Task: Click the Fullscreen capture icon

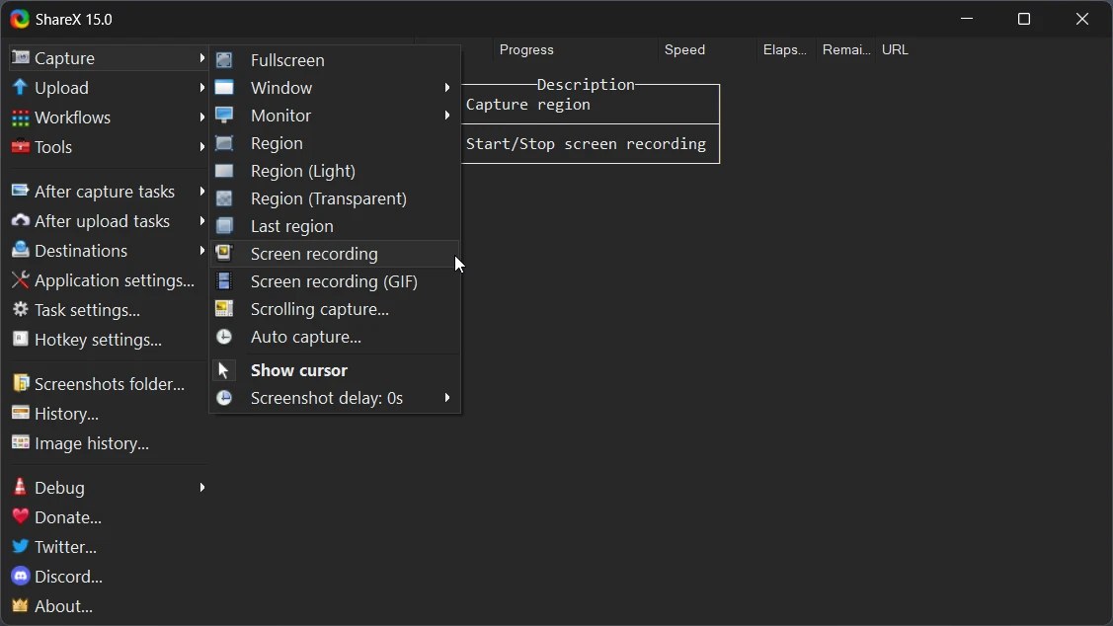Action: [x=224, y=60]
